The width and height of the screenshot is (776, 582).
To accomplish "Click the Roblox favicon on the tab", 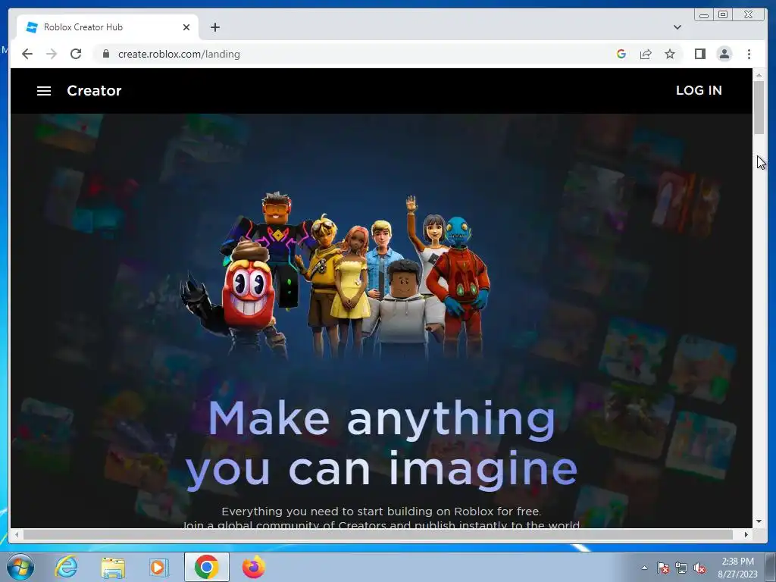I will [x=32, y=27].
